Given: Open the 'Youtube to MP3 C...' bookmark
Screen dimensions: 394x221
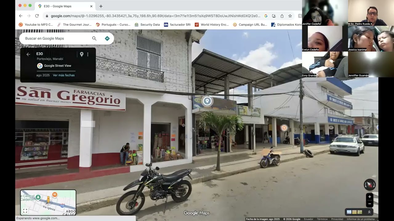Looking at the screenshot, I should [x=36, y=25].
